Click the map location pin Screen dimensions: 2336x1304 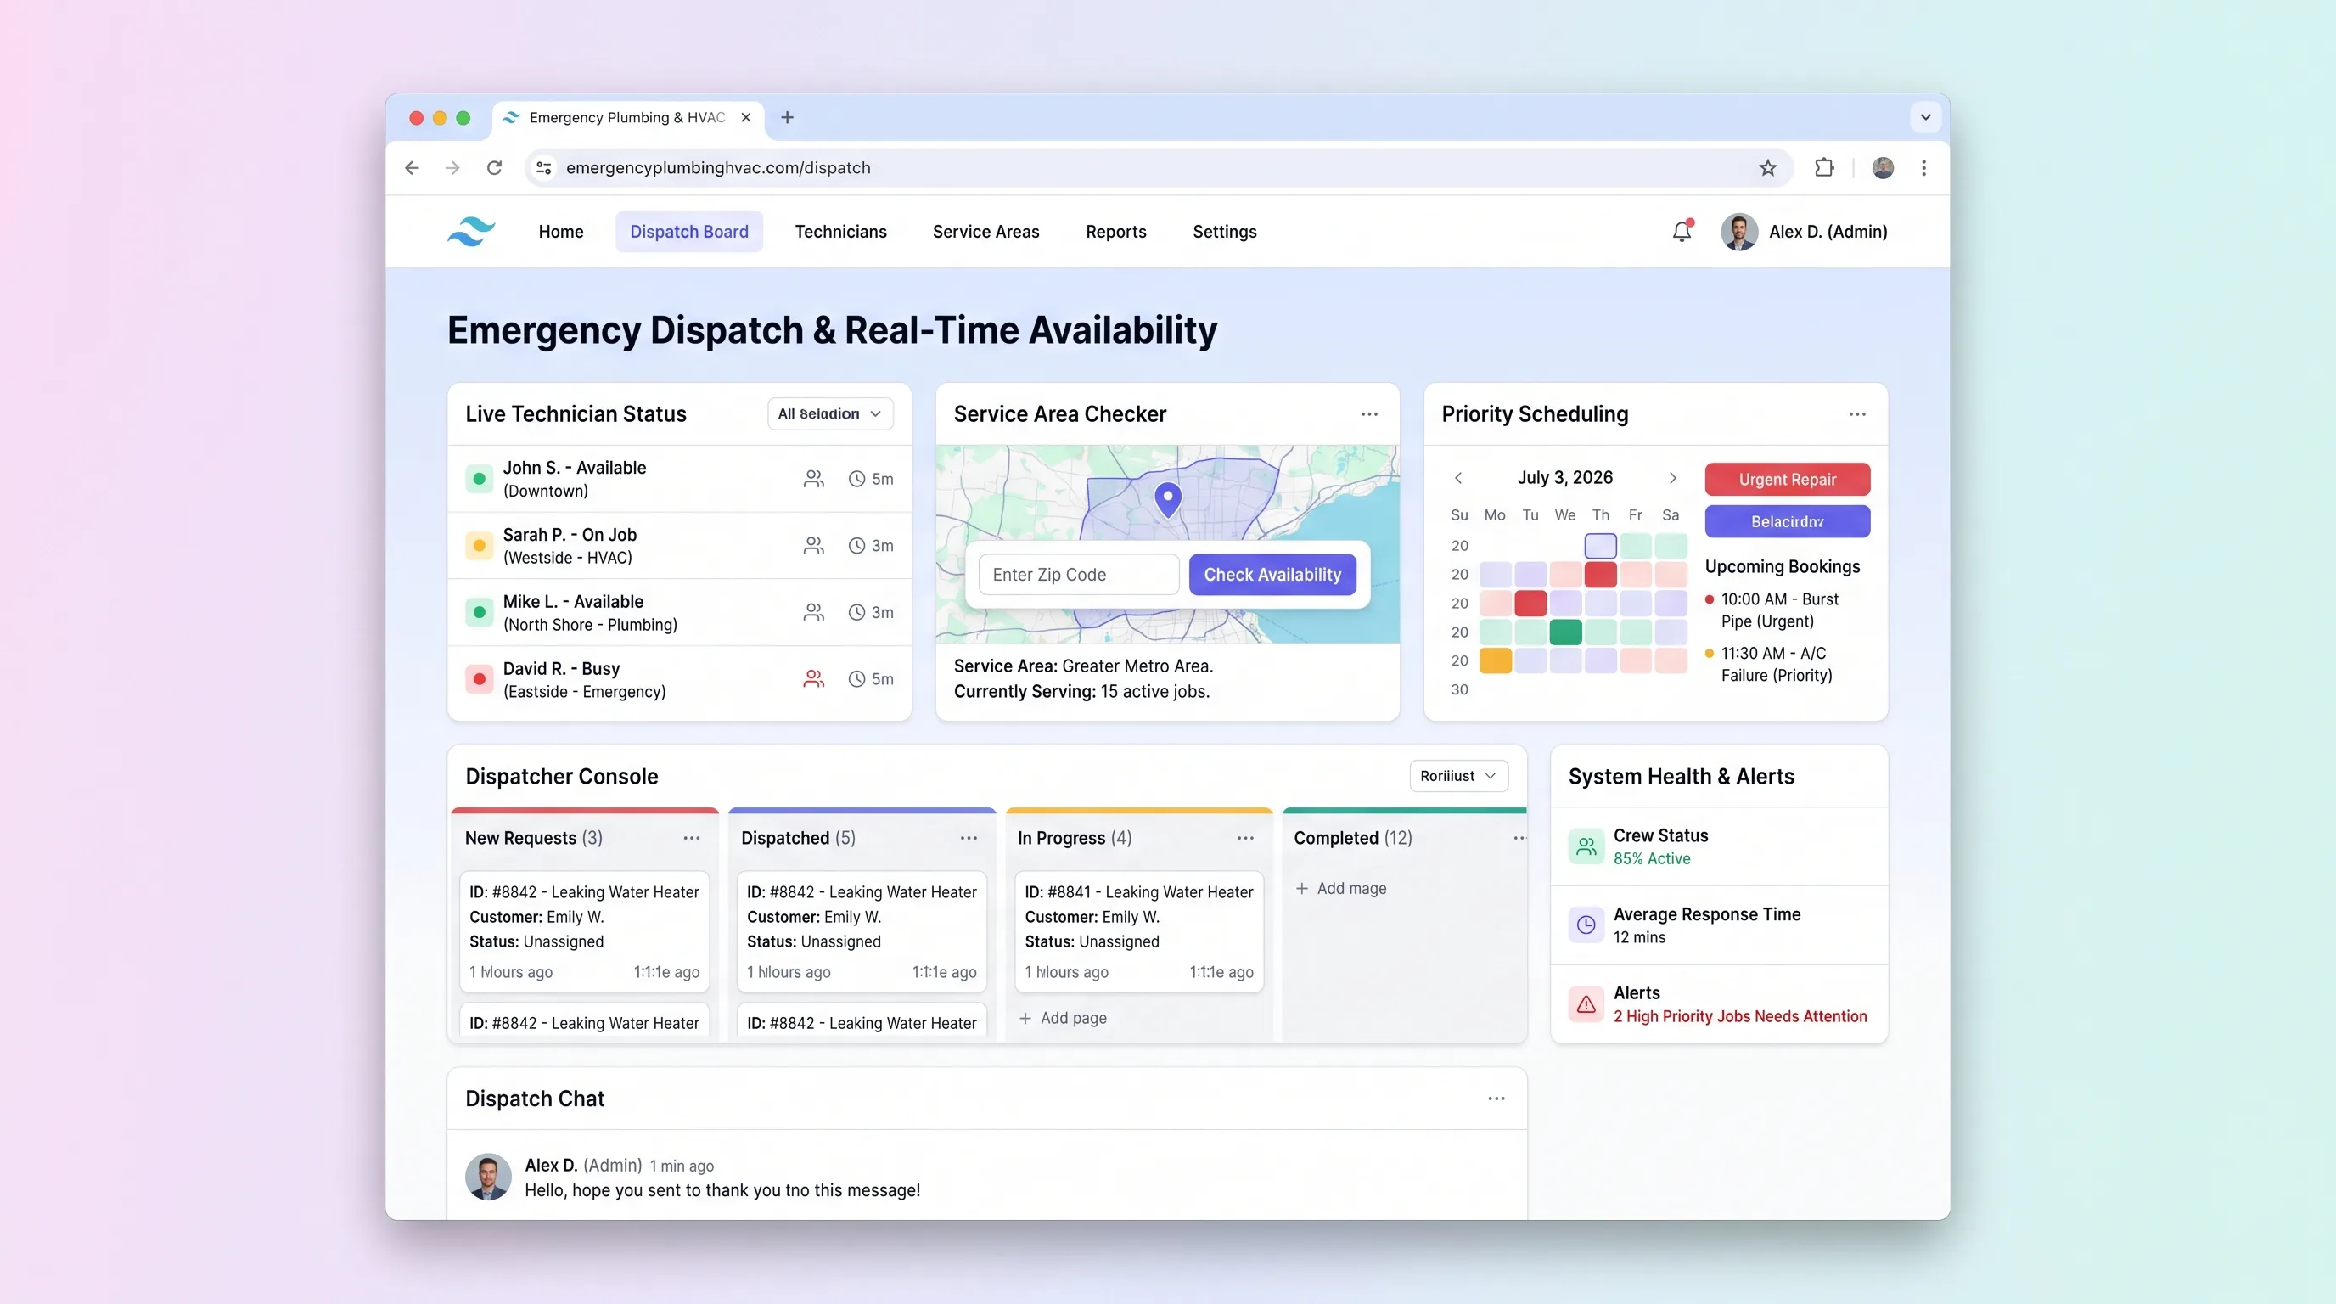pos(1168,500)
